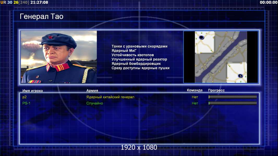Click the General Tao portrait image

click(x=59, y=57)
